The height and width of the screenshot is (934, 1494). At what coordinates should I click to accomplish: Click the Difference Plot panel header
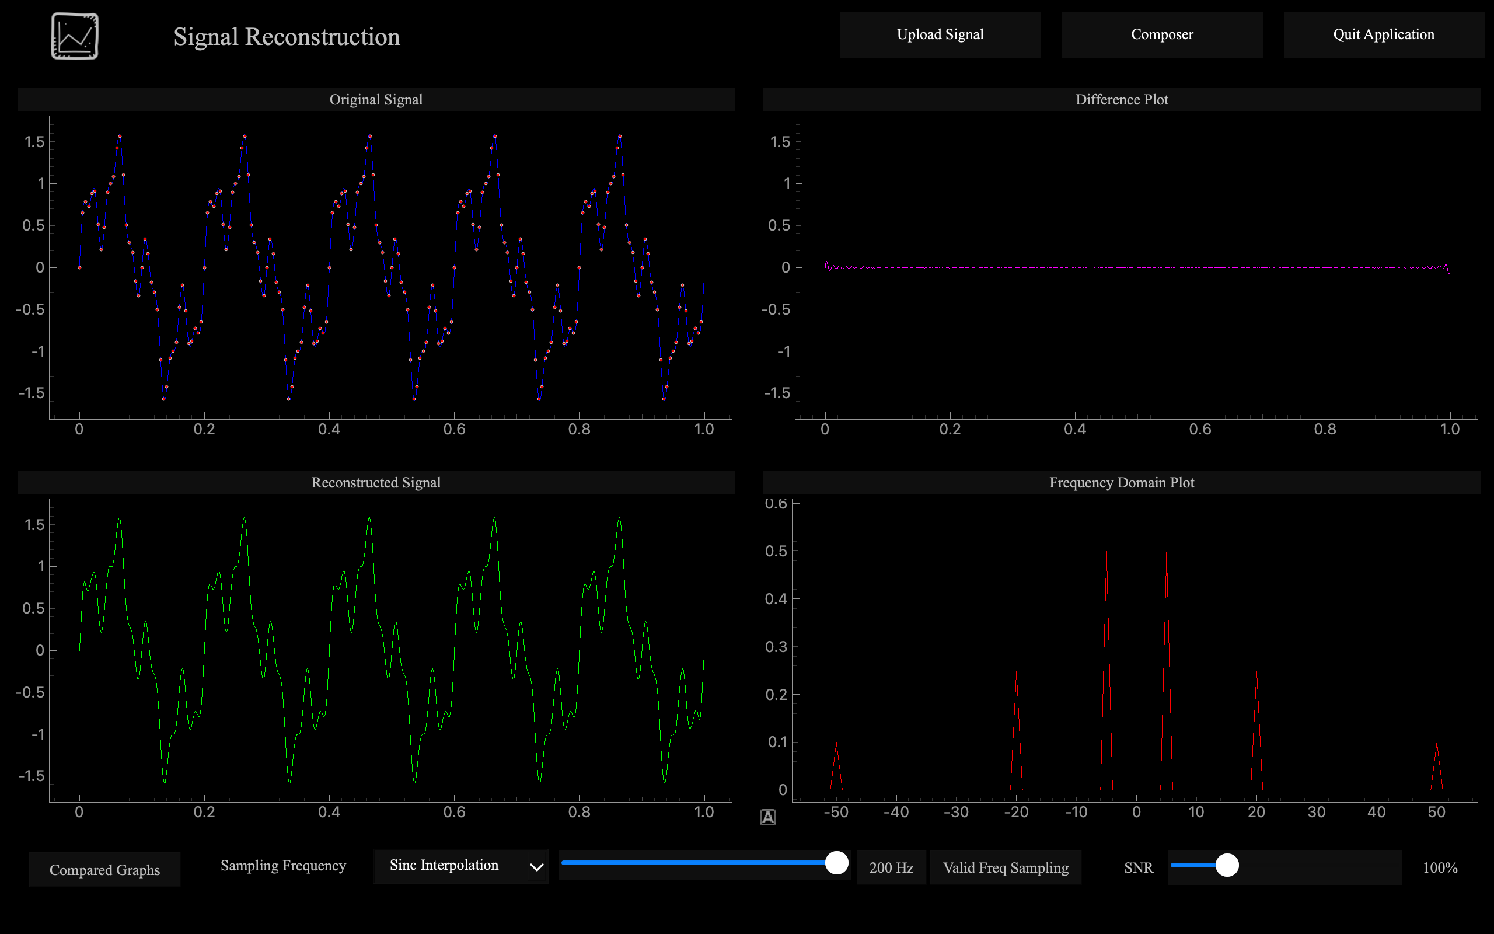coord(1122,99)
